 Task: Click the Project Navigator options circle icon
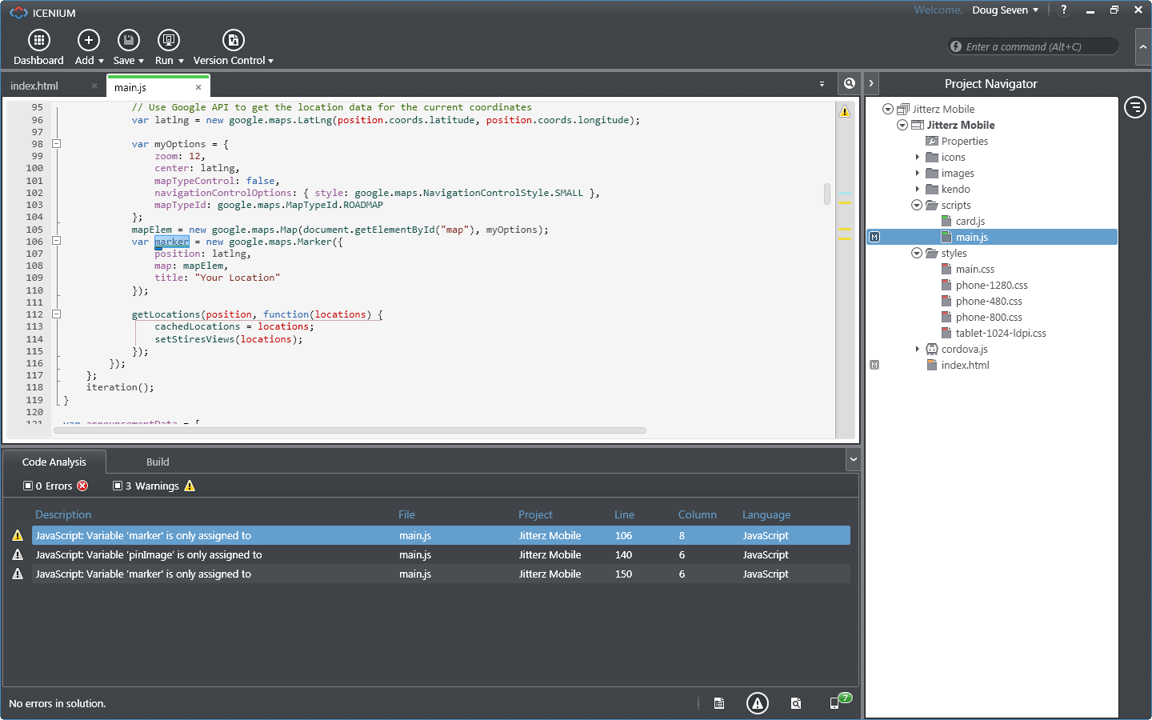point(1134,106)
